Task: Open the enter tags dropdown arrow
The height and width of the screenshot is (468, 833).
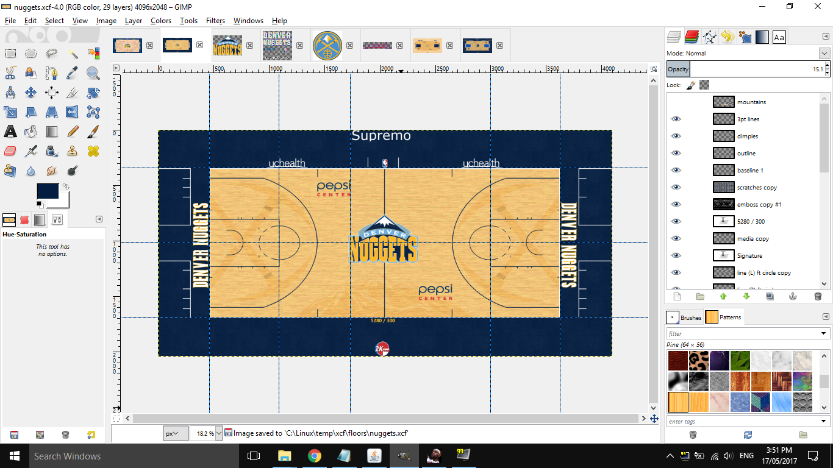Action: [824, 421]
